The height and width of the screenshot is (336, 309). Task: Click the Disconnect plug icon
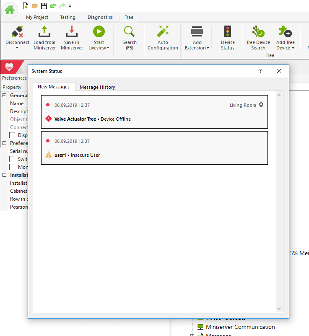17,32
